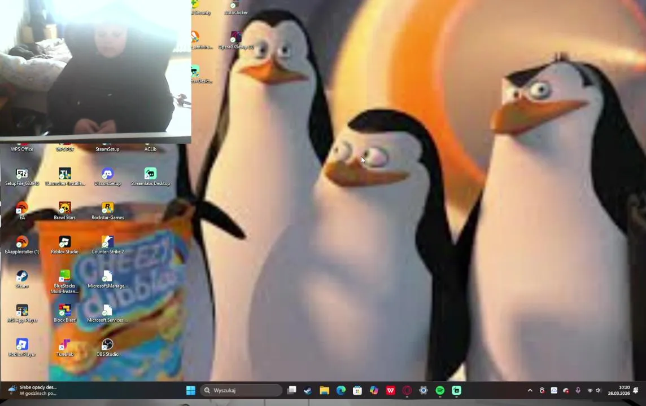Open Settings gear on the taskbar
The height and width of the screenshot is (406, 646).
click(x=423, y=390)
